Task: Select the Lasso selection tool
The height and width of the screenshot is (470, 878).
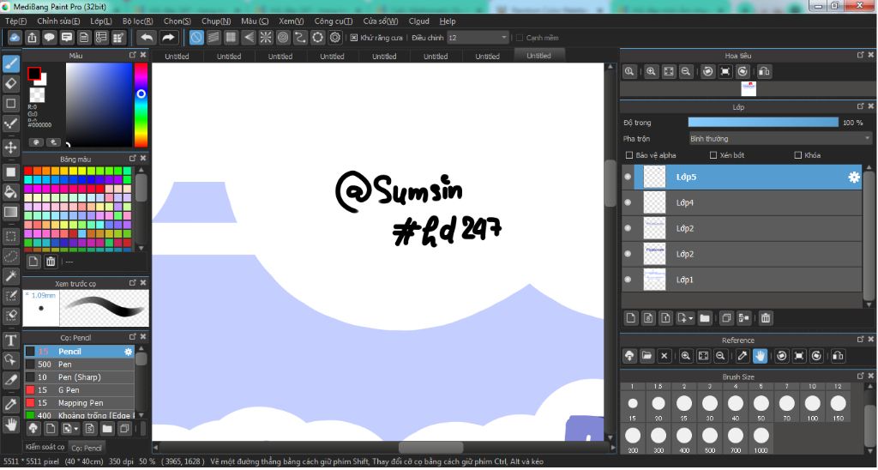Action: 10,256
